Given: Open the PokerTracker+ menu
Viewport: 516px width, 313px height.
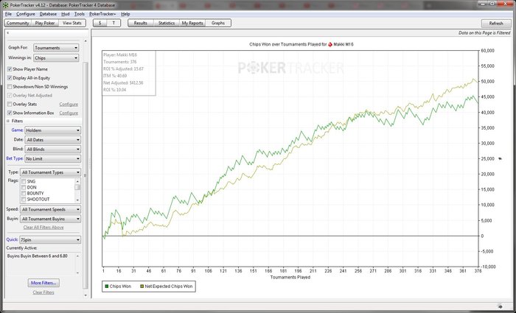Looking at the screenshot, I should coord(102,14).
